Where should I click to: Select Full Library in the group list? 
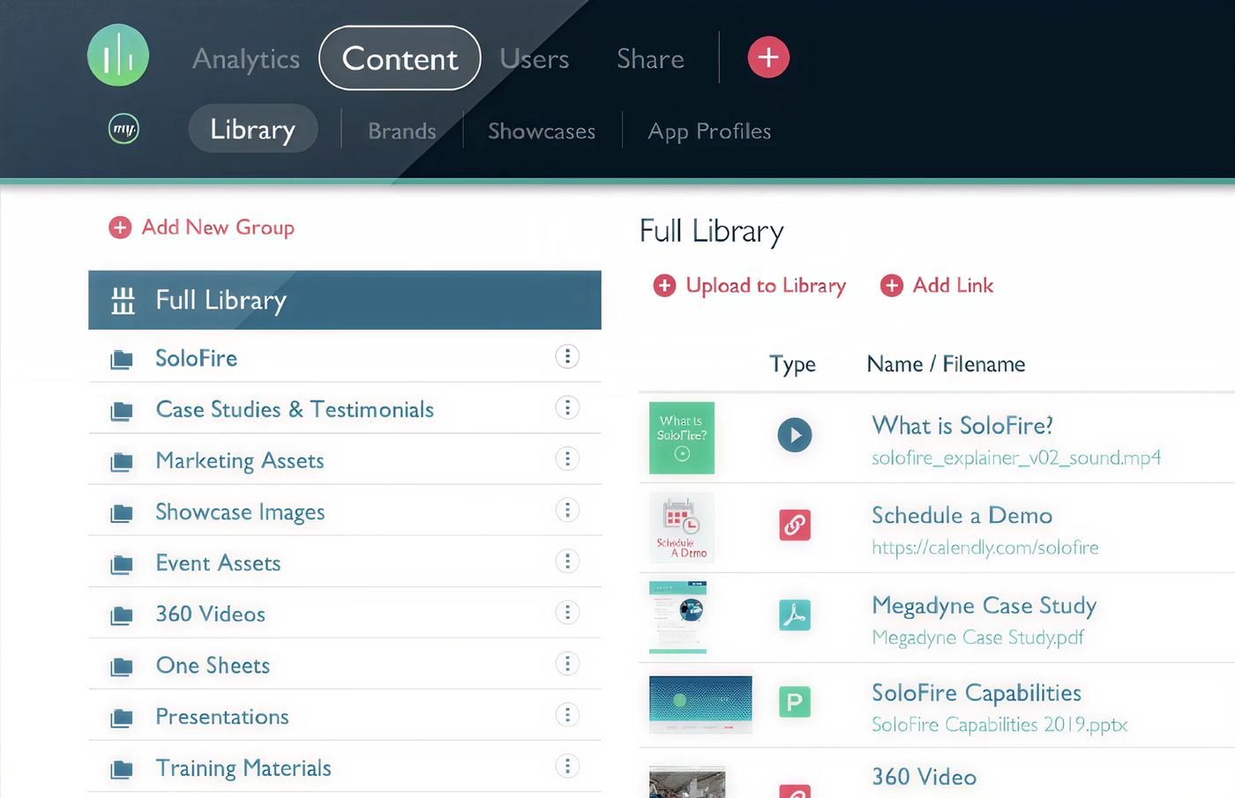tap(345, 300)
